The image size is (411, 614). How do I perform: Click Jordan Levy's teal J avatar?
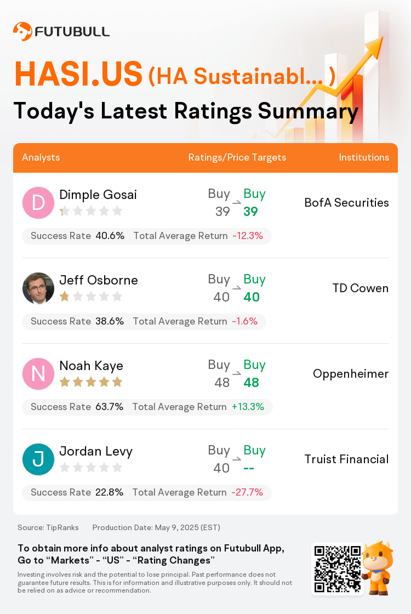[x=38, y=459]
